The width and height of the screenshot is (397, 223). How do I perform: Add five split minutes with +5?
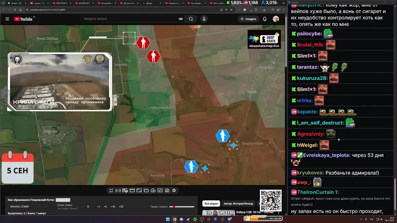pyautogui.click(x=105, y=207)
